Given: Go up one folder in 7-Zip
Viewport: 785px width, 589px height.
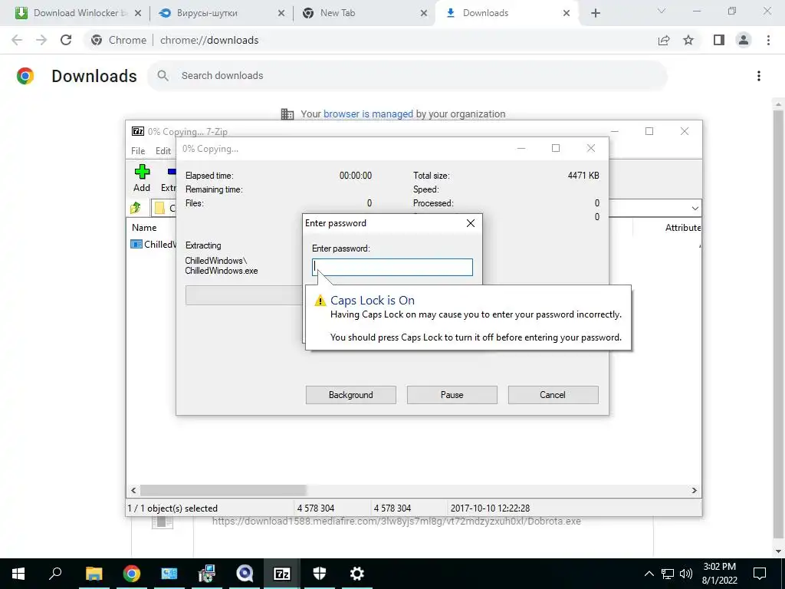Looking at the screenshot, I should click(x=136, y=208).
